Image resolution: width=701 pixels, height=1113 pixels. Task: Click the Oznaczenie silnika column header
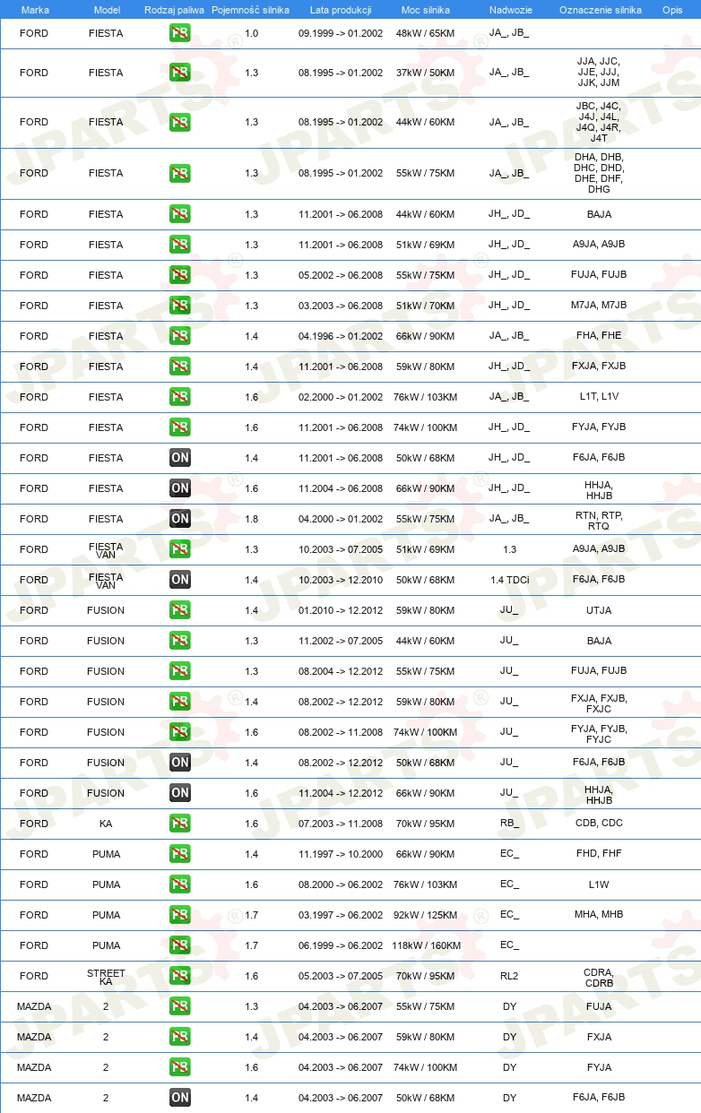(x=600, y=9)
